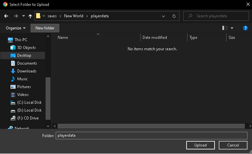Select playerdata breadcrumb segment

click(x=100, y=16)
